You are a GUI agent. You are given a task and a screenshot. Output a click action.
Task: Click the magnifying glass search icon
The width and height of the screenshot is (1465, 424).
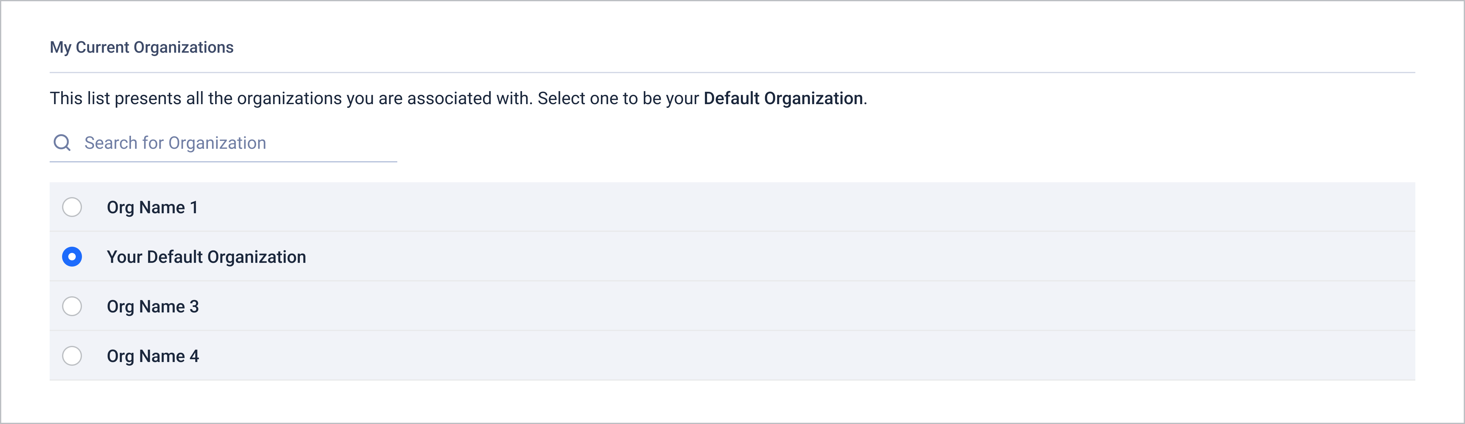(x=62, y=143)
